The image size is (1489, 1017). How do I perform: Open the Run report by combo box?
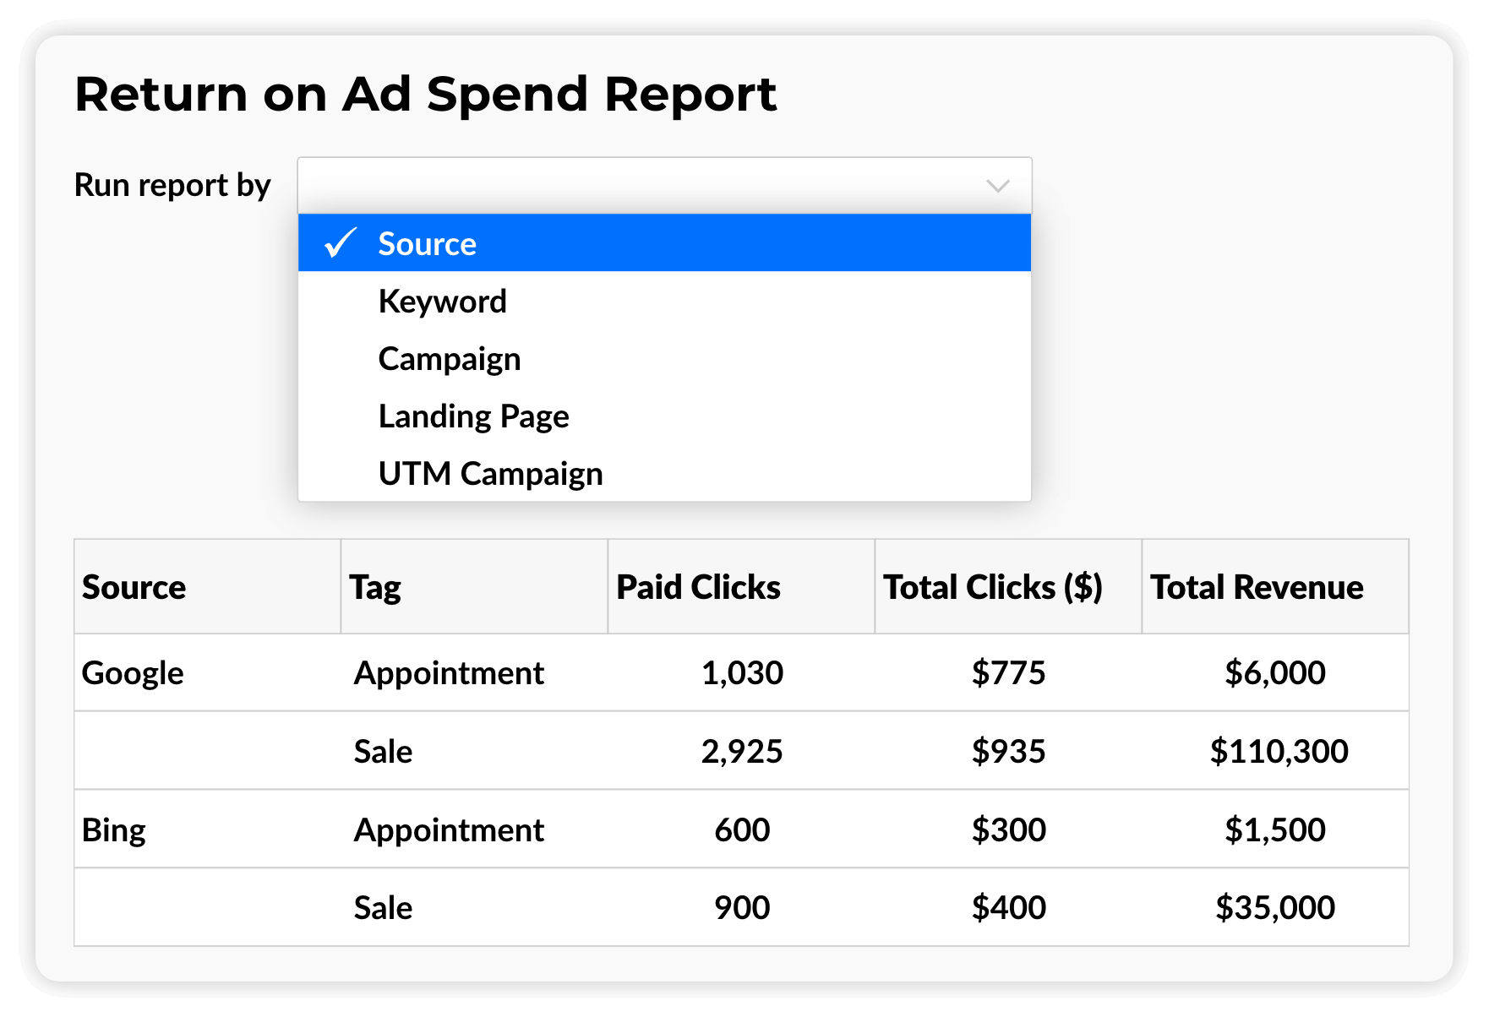coord(642,186)
